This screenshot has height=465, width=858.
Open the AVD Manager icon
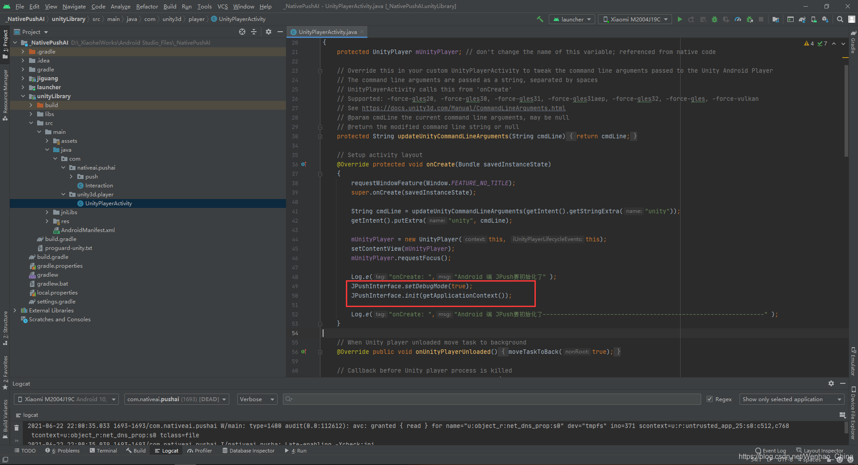pyautogui.click(x=814, y=19)
